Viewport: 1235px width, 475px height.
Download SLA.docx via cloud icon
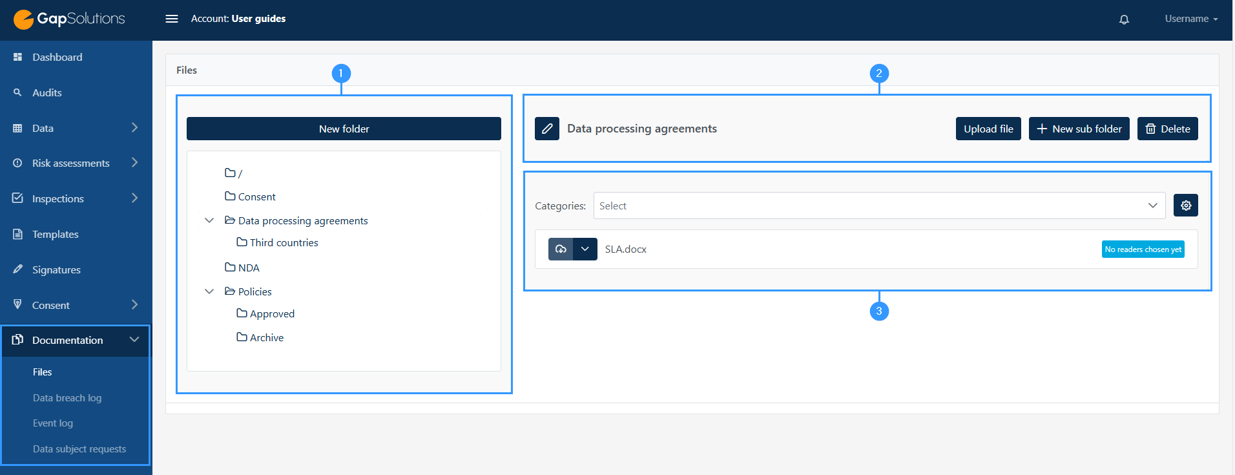pos(561,249)
